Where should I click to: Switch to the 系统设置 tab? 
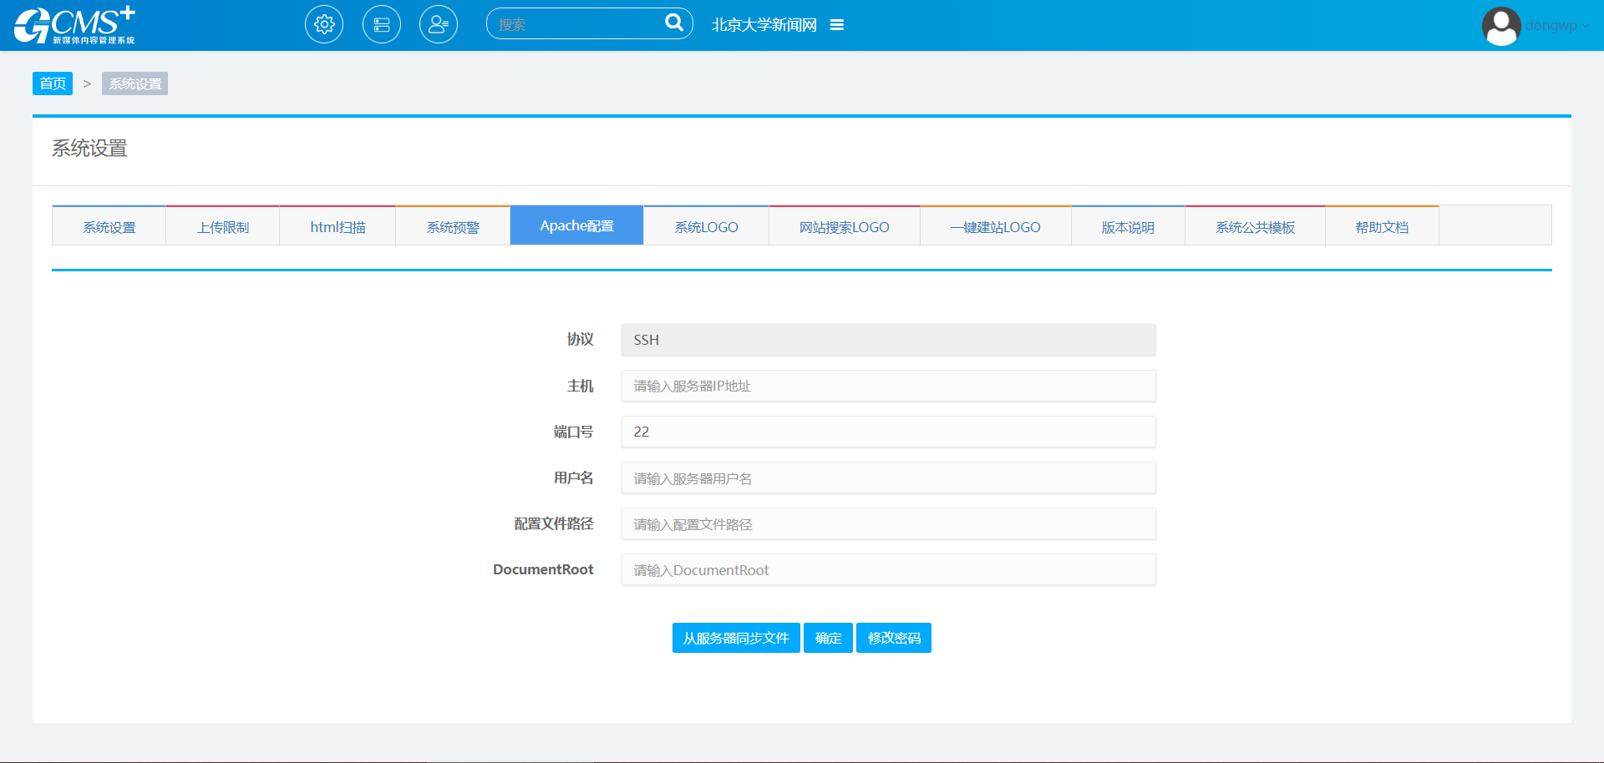tap(109, 227)
